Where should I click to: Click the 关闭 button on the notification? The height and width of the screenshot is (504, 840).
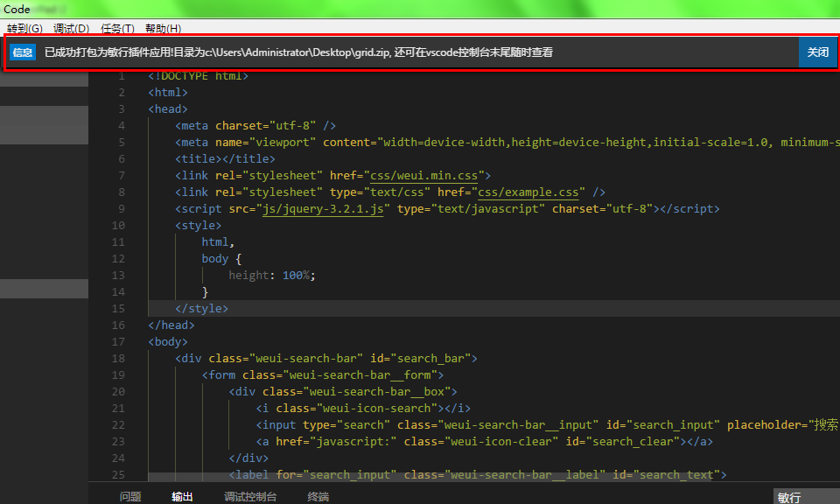(x=817, y=52)
